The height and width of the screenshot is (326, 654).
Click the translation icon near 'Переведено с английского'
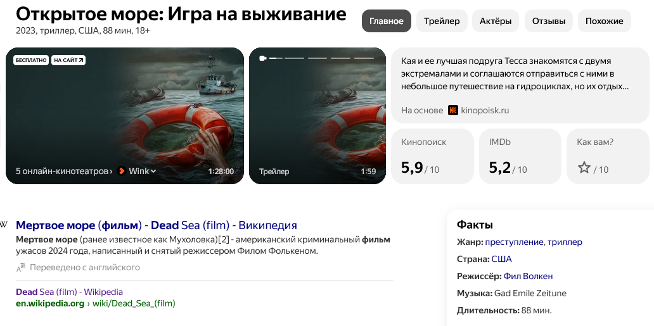click(22, 268)
